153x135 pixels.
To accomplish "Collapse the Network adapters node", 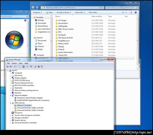I will pyautogui.click(x=10, y=95).
